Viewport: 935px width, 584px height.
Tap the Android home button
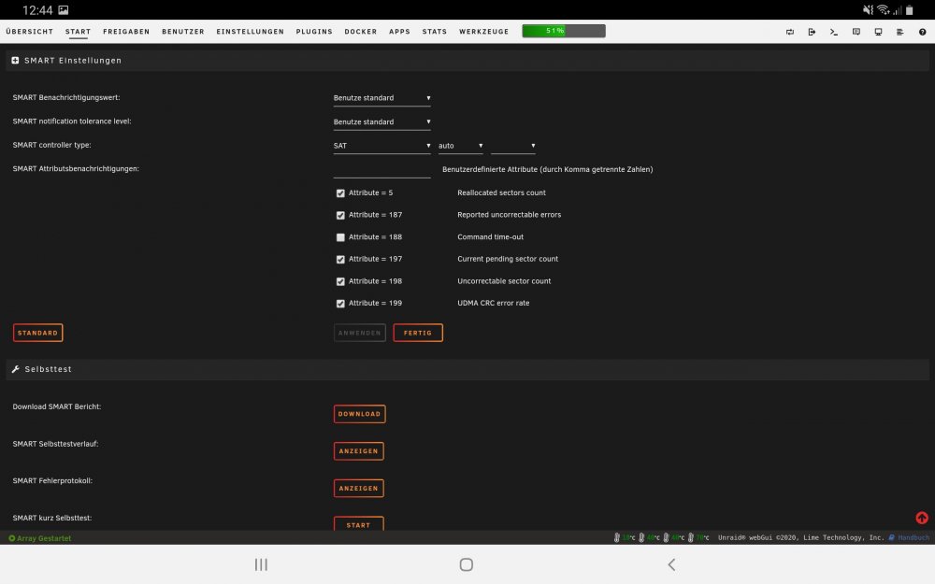[x=467, y=564]
